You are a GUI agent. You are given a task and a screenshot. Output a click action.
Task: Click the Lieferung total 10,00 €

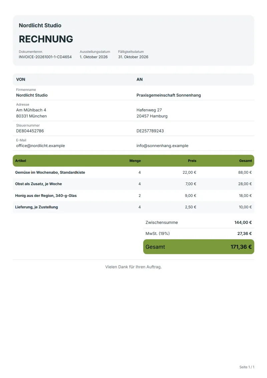[x=245, y=207]
